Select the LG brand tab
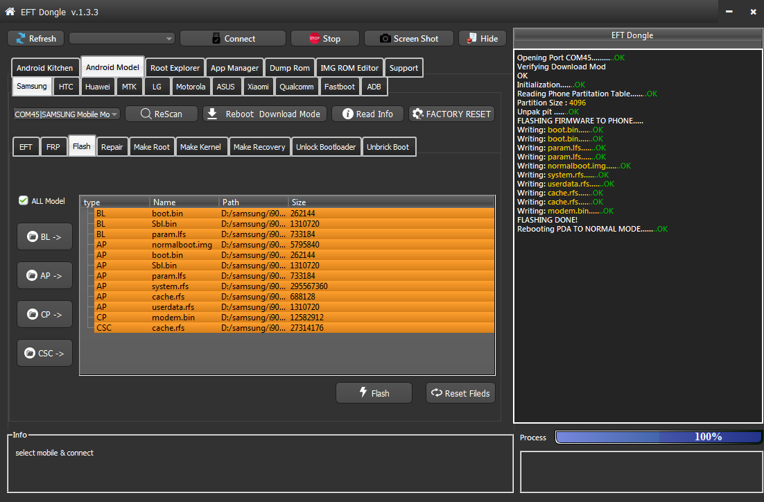Image resolution: width=764 pixels, height=502 pixels. point(157,87)
